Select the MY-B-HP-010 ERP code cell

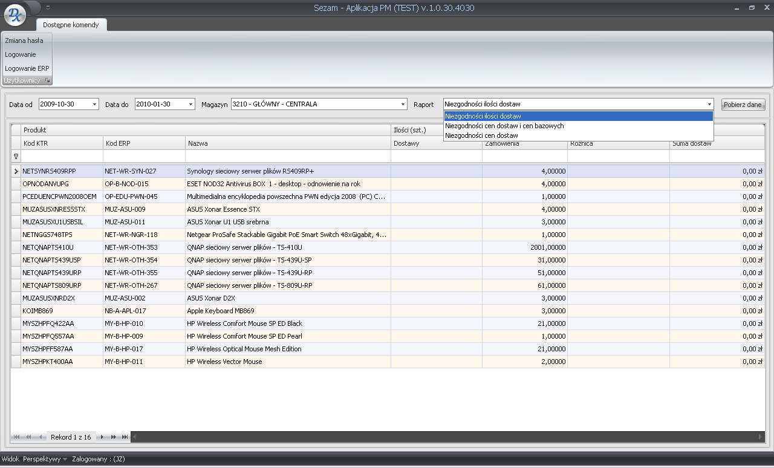click(x=144, y=323)
